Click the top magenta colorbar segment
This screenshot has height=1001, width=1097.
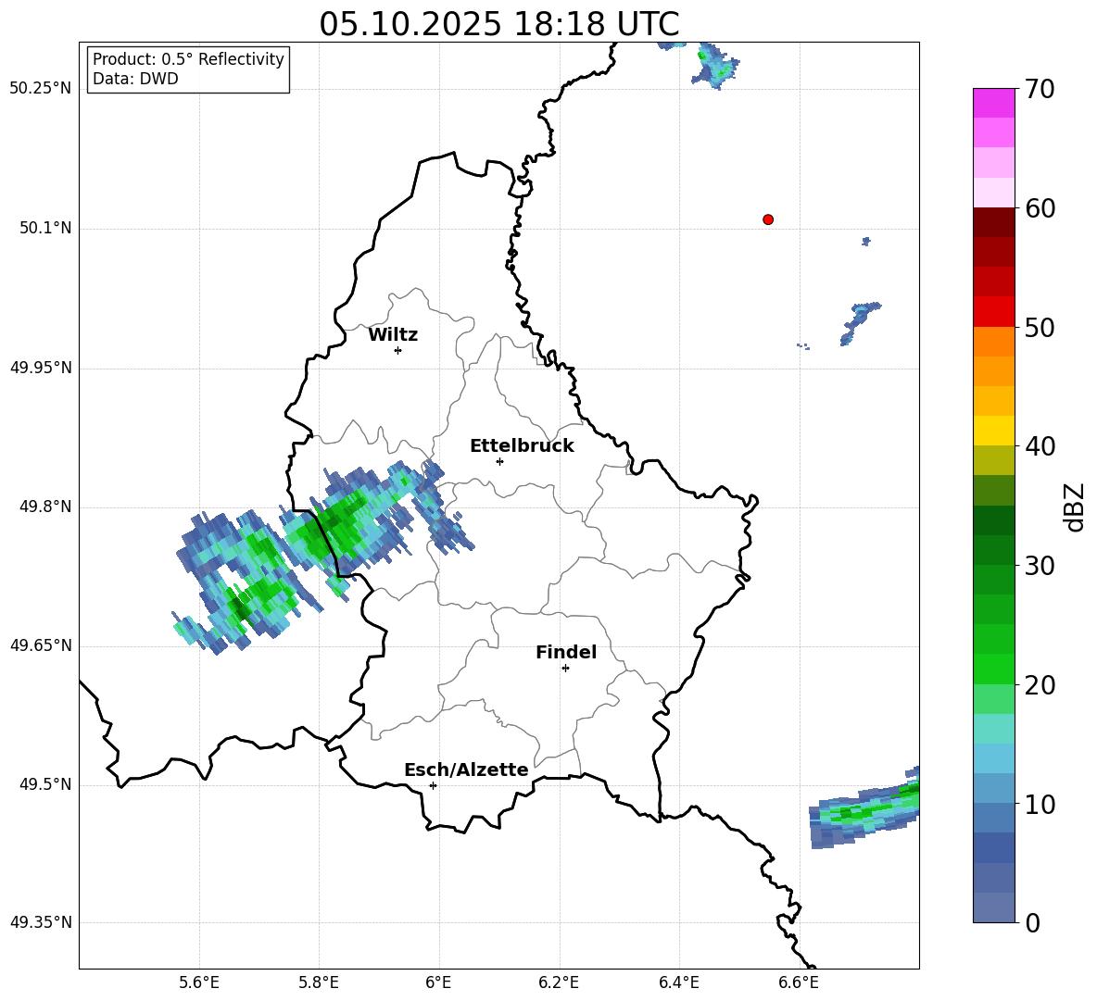point(993,104)
